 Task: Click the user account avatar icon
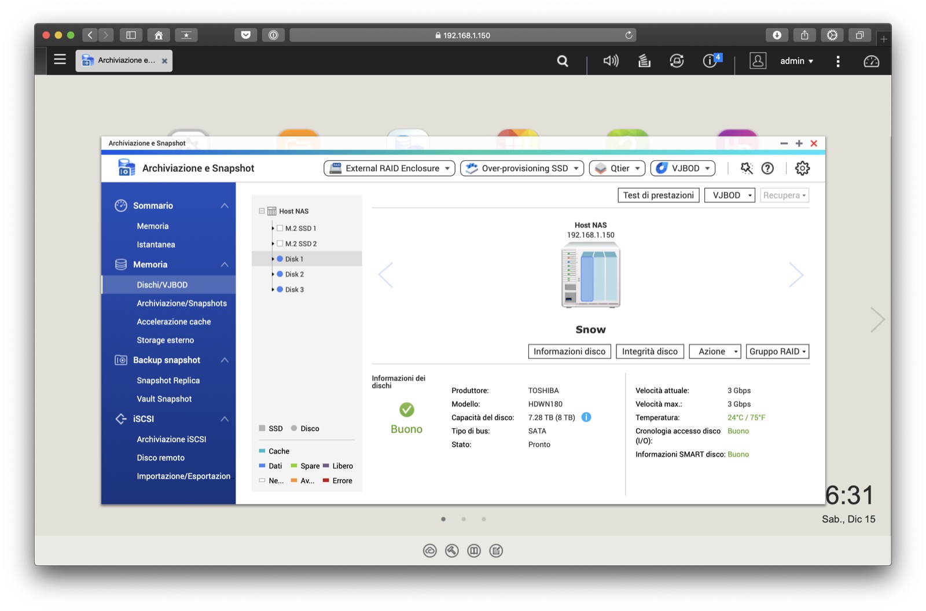pyautogui.click(x=758, y=61)
